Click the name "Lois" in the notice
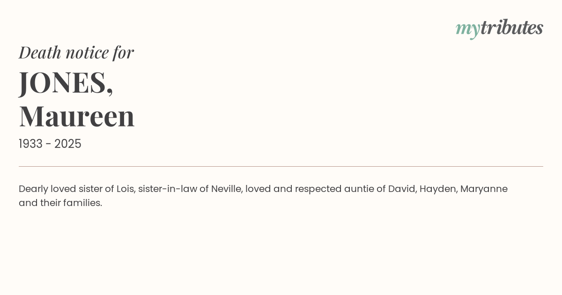 [x=125, y=189]
